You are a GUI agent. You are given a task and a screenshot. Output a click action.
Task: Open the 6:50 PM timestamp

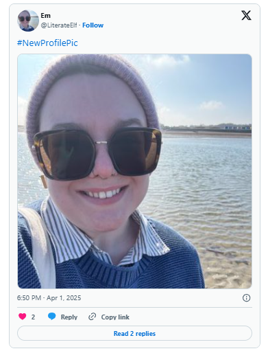click(x=29, y=298)
